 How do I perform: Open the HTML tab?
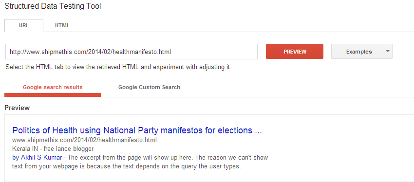point(62,26)
